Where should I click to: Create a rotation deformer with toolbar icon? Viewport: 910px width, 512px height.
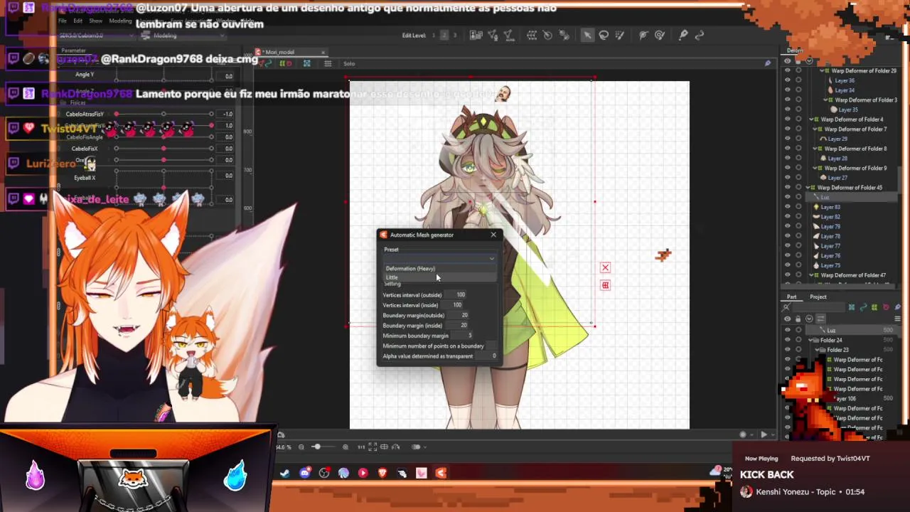point(547,35)
